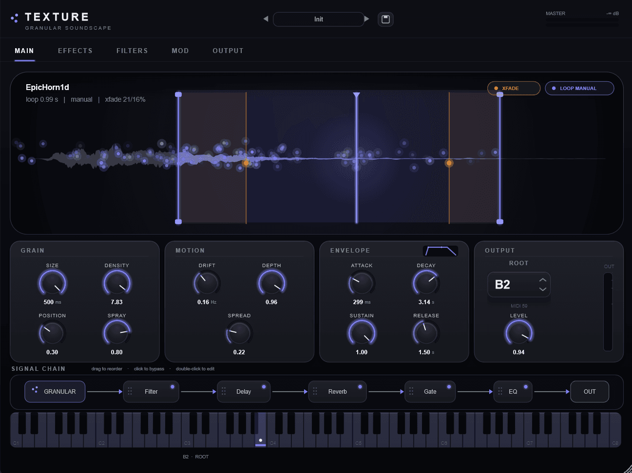Screen dimensions: 632x473
Task: Toggle Filter bypass dot
Action: click(x=172, y=387)
